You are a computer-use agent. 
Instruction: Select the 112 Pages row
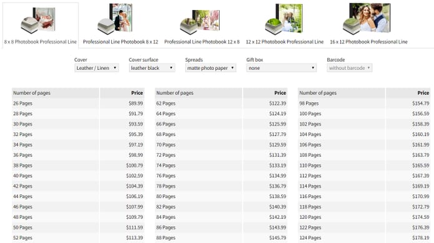pyautogui.click(x=364, y=176)
